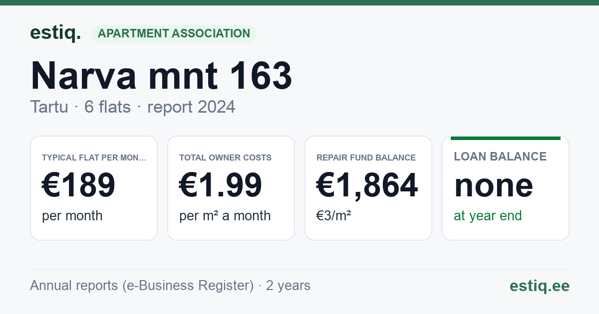Image resolution: width=599 pixels, height=314 pixels.
Task: Click the 'per month' caption under €189
Action: [72, 216]
